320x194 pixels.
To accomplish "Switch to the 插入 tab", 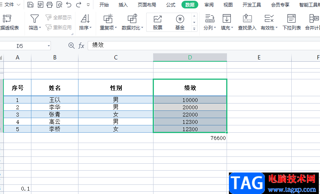I will tap(123, 5).
